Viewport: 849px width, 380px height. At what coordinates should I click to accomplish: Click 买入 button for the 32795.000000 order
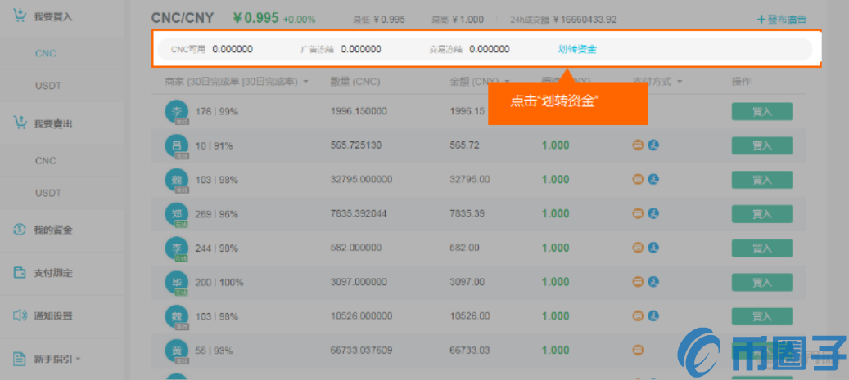(x=761, y=180)
